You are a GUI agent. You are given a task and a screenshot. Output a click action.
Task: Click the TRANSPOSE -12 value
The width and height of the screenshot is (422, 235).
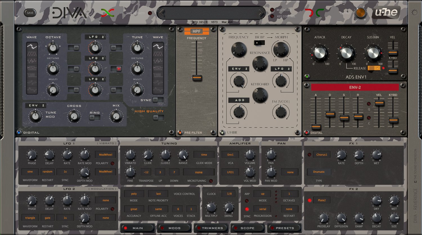[146, 172]
